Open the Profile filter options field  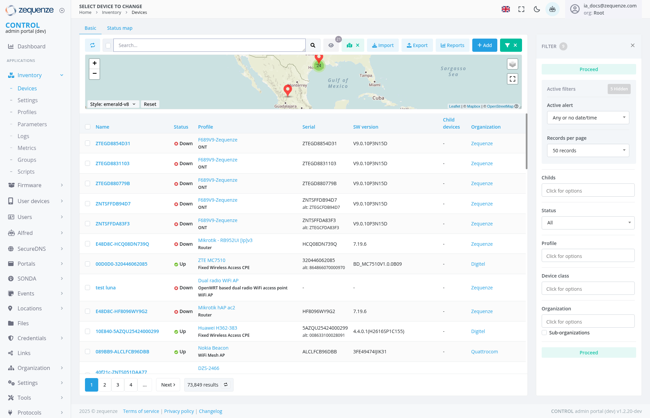588,256
